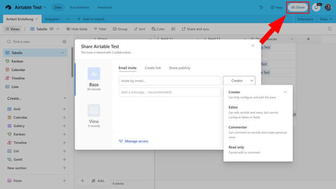
Task: Add a field with the plus column header
Action: pyautogui.click(x=308, y=39)
